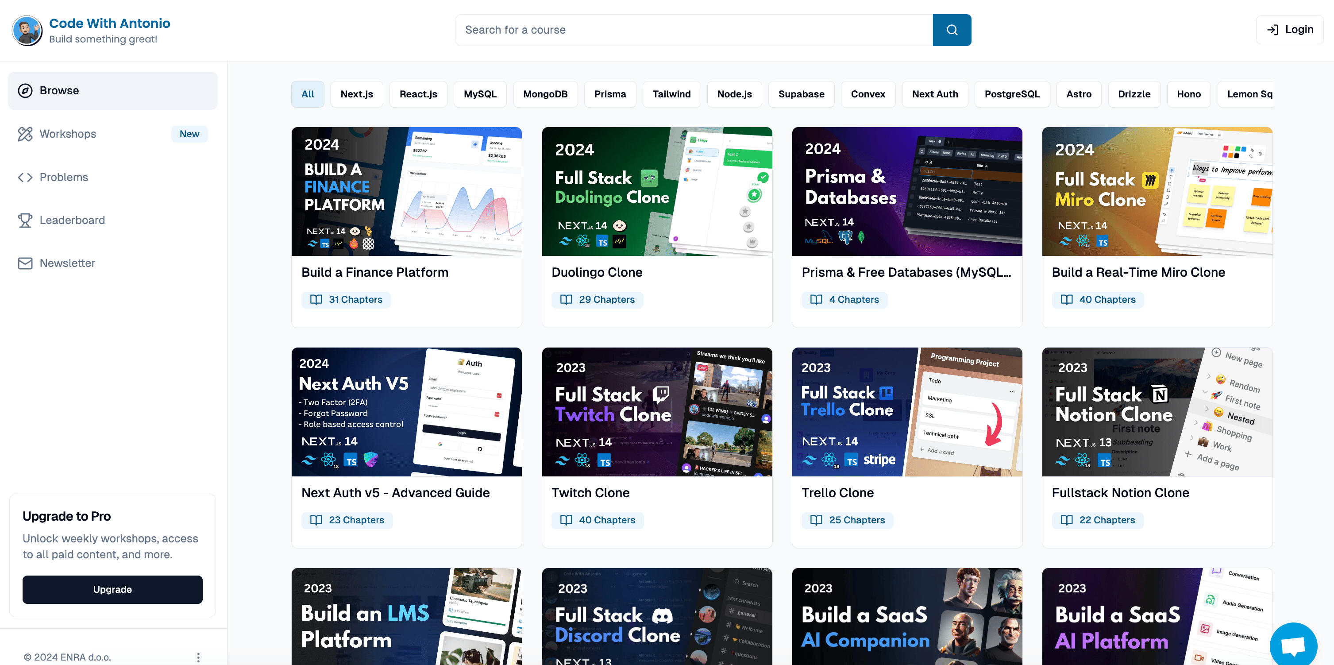The width and height of the screenshot is (1334, 665).
Task: Click the Newsletter envelope icon
Action: (25, 263)
